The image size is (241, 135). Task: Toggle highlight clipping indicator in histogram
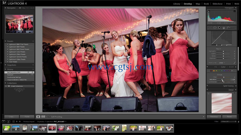[235, 11]
